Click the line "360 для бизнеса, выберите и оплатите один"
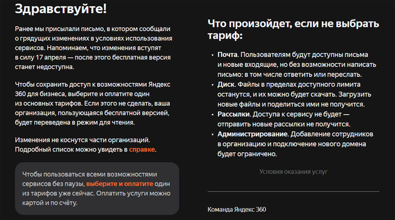Image resolution: width=395 pixels, height=220 pixels. 82,94
